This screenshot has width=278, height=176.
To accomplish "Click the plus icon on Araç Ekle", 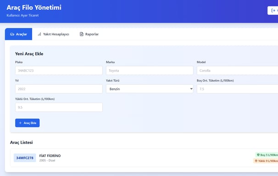I will pyautogui.click(x=20, y=123).
